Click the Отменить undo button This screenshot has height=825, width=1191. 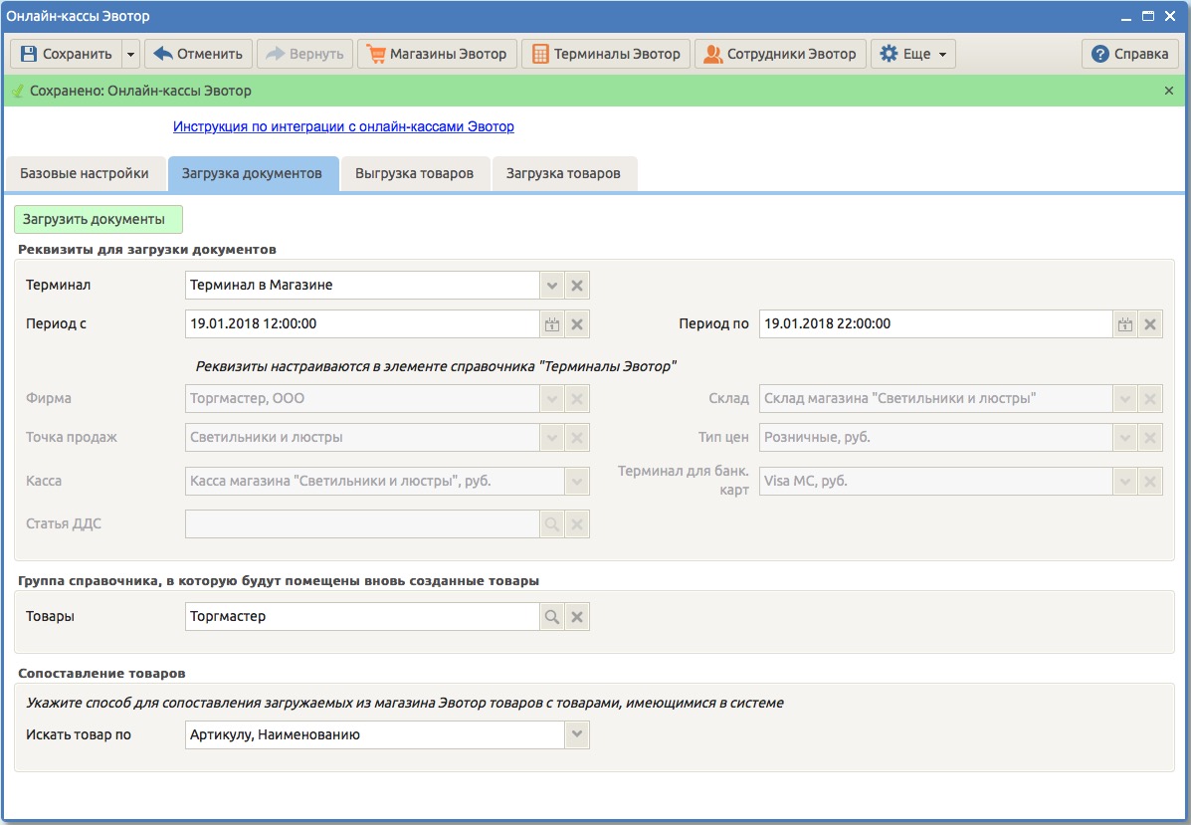pos(198,54)
